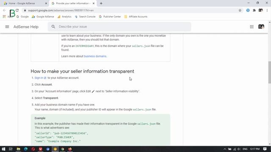Open the Google apps grid icon
271x152 pixels.
(x=252, y=27)
